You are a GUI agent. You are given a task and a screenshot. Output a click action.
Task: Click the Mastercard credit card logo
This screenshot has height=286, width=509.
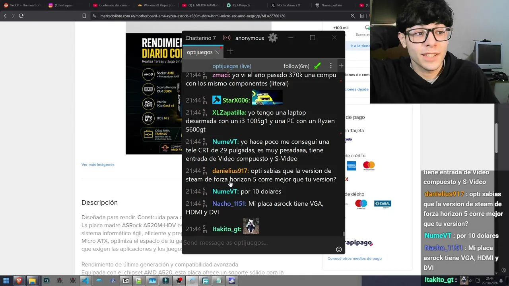pyautogui.click(x=369, y=165)
